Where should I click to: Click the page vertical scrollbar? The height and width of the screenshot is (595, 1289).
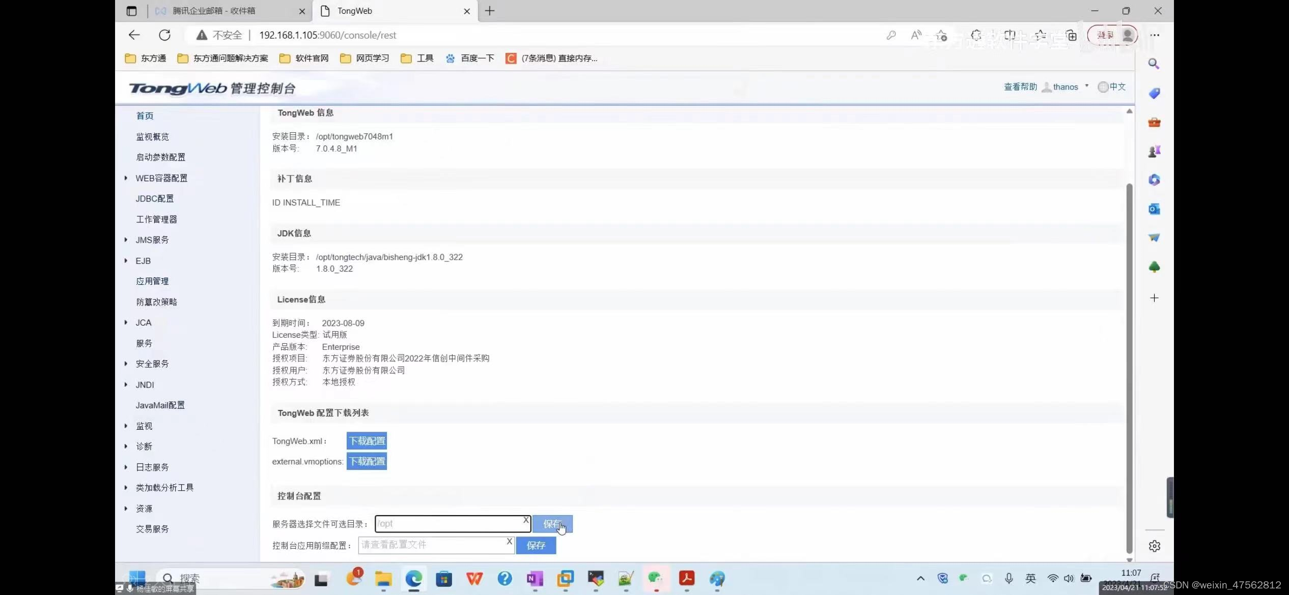[x=1129, y=366]
